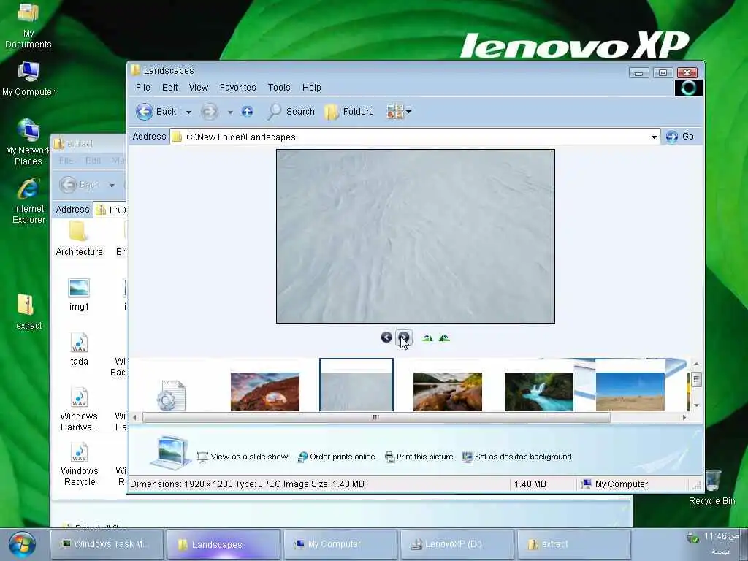Click Set as desktop background

coord(517,457)
